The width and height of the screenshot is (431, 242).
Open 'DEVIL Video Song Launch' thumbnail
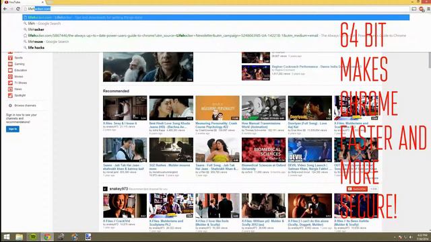[x=310, y=150]
